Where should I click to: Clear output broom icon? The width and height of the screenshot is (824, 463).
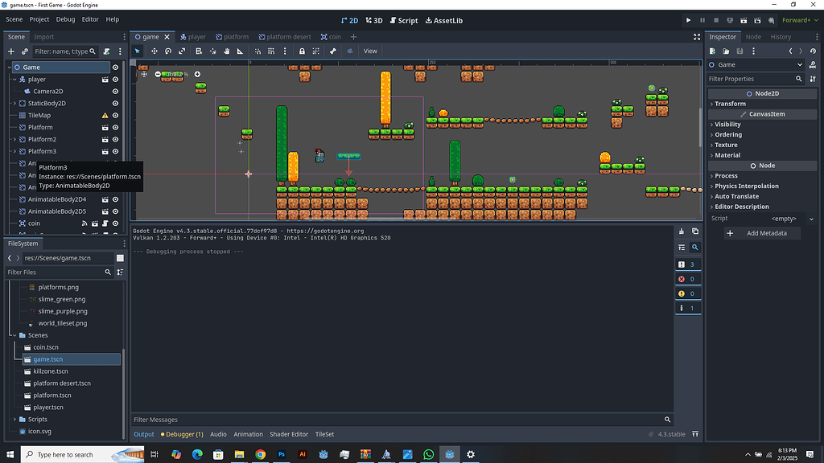pos(682,231)
